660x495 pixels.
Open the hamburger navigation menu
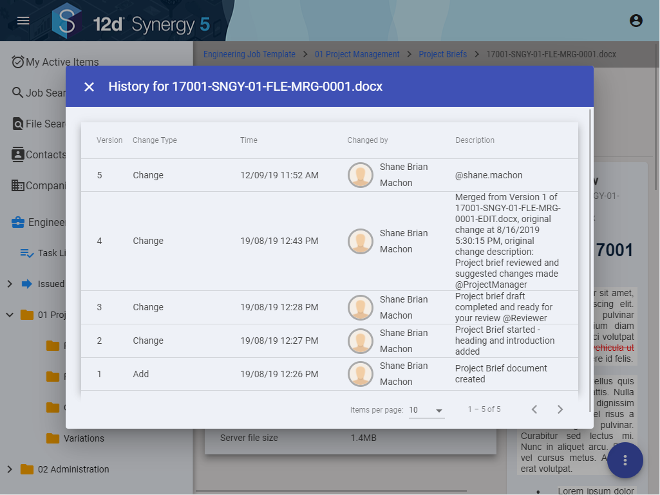23,21
